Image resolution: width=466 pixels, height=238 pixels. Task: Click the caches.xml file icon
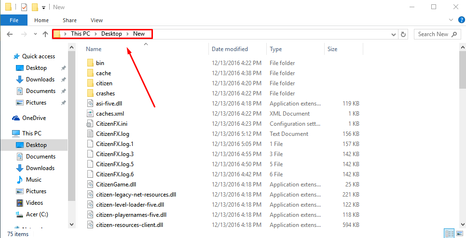click(90, 113)
